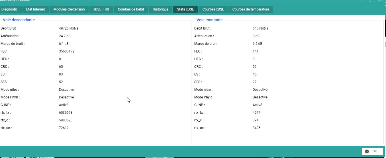Viewport: 386px width, 158px height.
Task: Confirm with the OK button
Action: [x=372, y=151]
